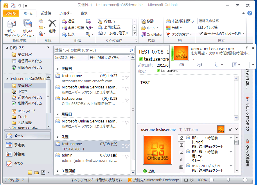Image resolution: width=257 pixels, height=185 pixels.
Task: Show mail items icon in the people pane
Action: [x=181, y=152]
